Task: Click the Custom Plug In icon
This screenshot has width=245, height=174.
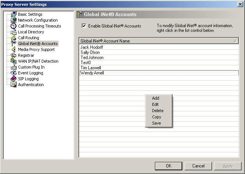Action: coord(14,67)
